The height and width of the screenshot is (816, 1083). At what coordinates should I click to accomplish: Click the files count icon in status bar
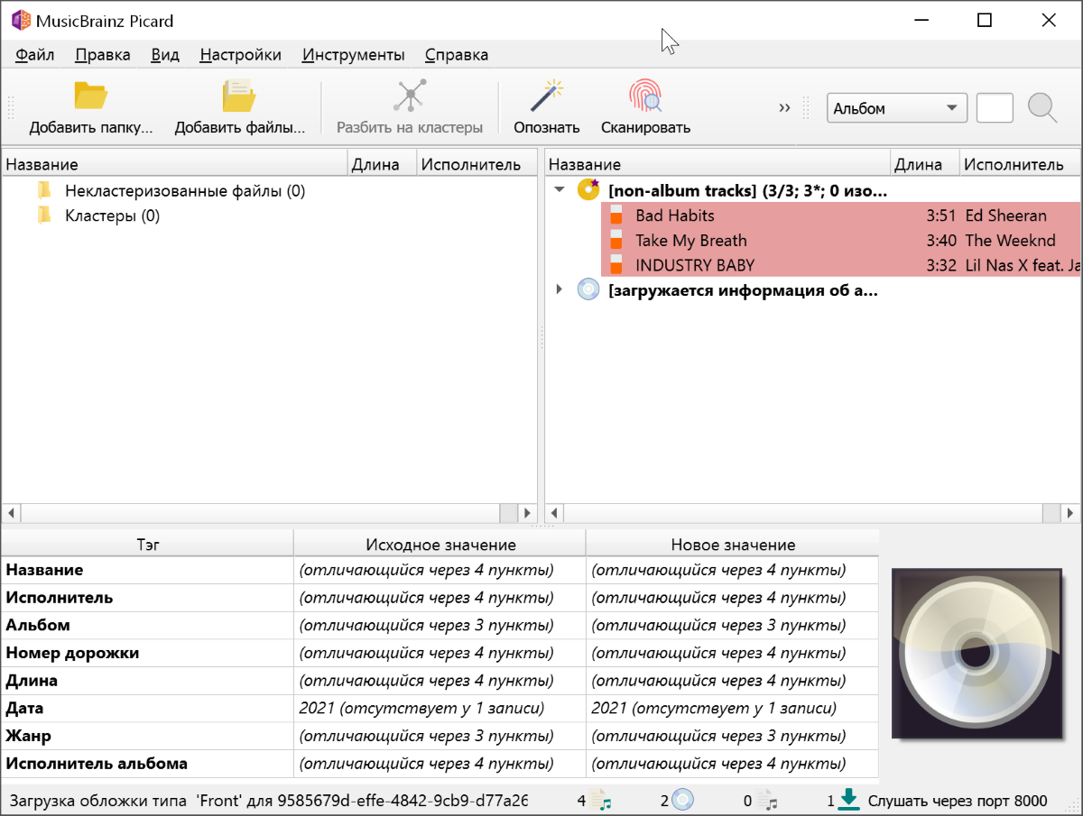pos(600,800)
